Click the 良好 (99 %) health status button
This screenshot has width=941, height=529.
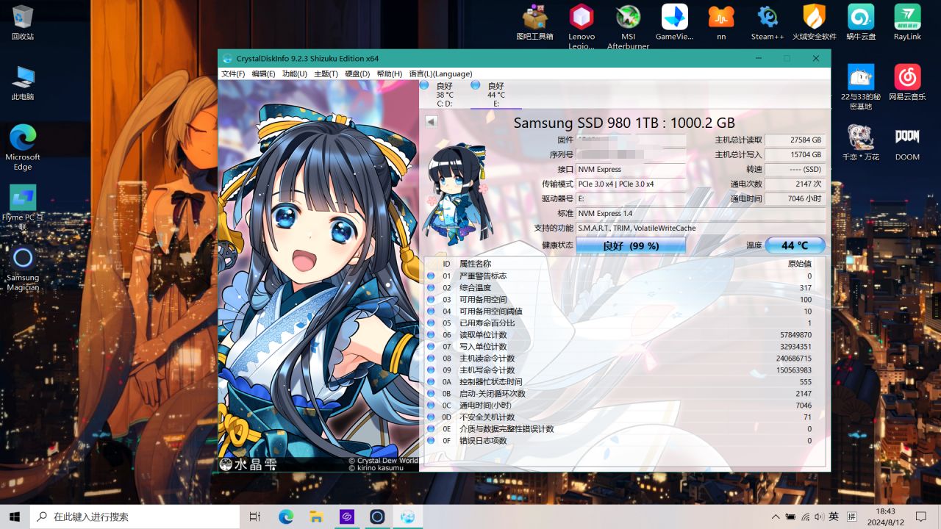631,246
